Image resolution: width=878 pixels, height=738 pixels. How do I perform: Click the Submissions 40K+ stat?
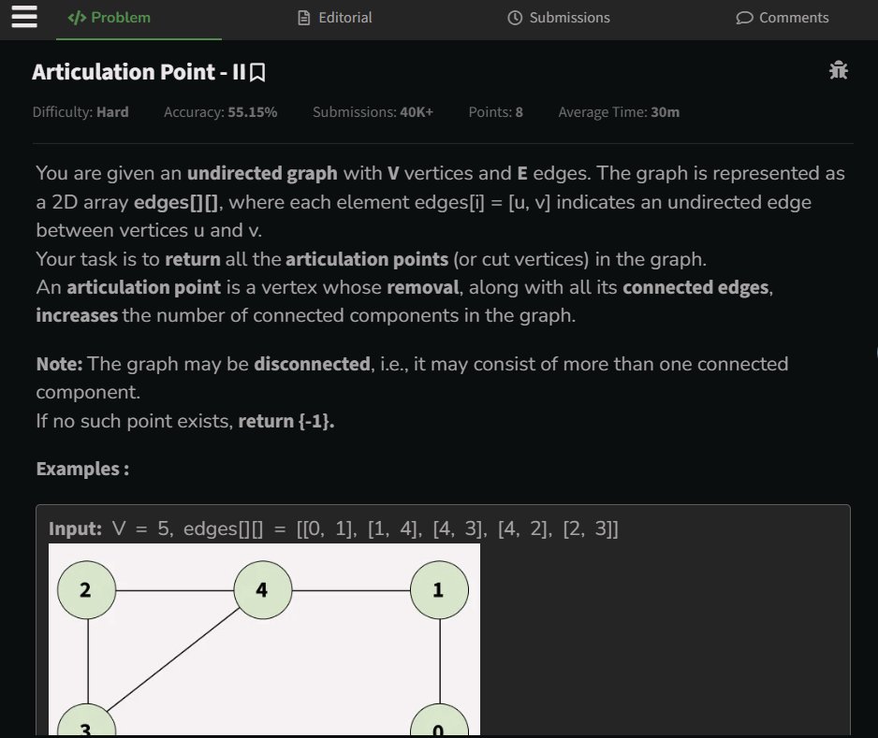point(373,112)
